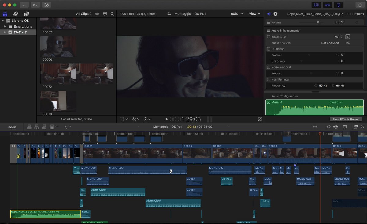Toggle the inspector panel in toolbar

click(x=338, y=5)
